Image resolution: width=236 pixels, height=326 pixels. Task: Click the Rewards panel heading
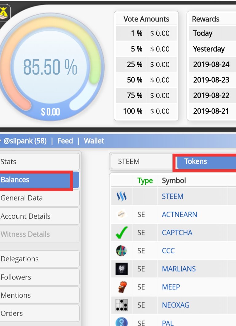[206, 19]
